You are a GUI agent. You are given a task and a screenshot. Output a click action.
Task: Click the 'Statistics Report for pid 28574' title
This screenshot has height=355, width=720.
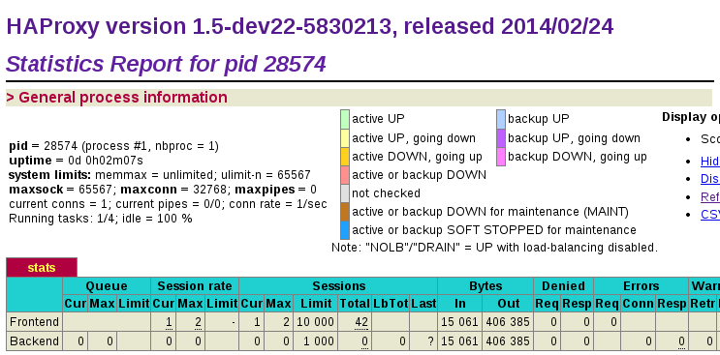[x=166, y=64]
